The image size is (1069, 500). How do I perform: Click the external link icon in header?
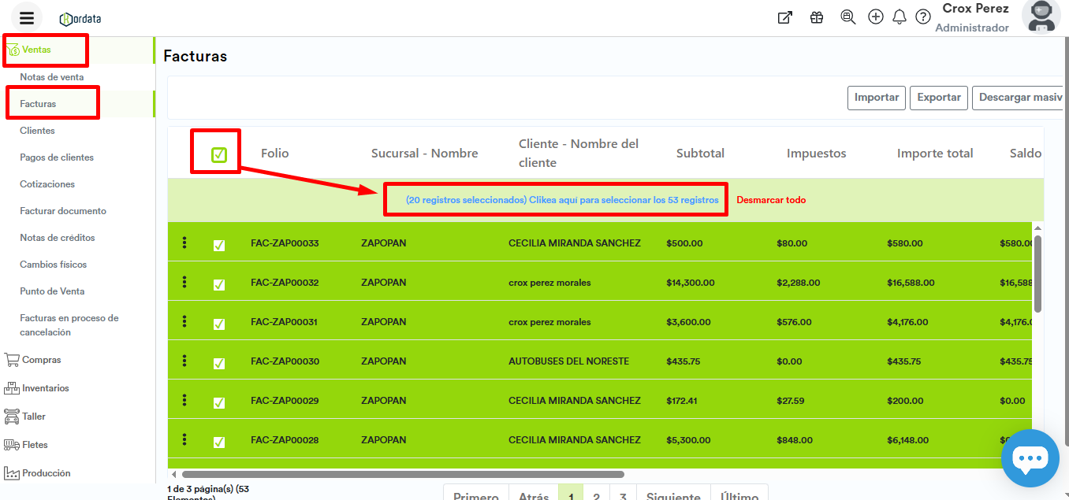click(x=785, y=17)
